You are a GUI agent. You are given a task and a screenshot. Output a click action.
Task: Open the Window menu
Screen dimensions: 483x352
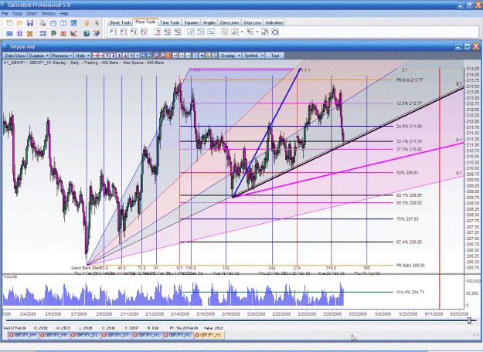pyautogui.click(x=48, y=14)
